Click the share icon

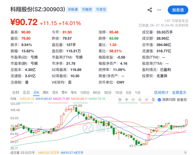click(x=150, y=10)
